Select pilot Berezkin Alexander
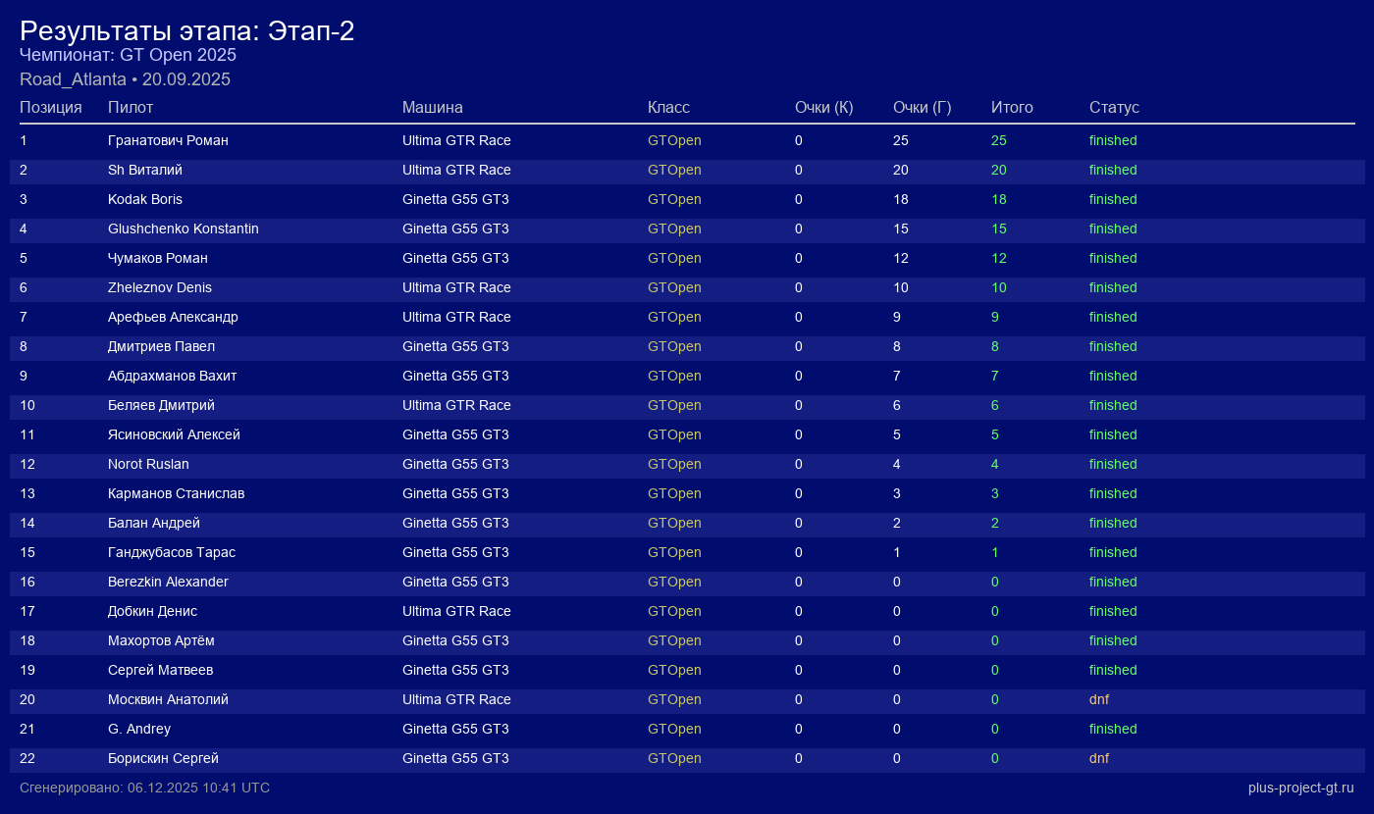The image size is (1374, 814). tap(168, 582)
